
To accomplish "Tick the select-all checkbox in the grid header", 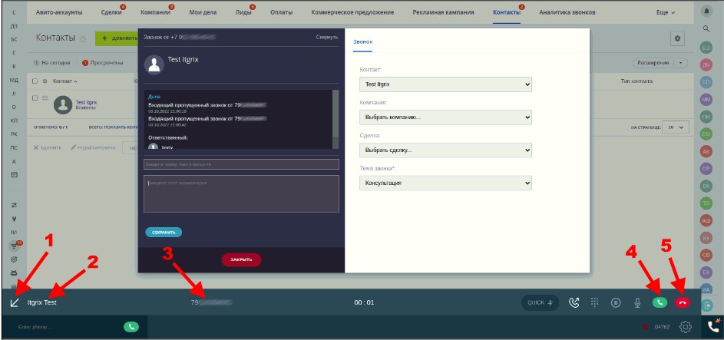I will [35, 81].
